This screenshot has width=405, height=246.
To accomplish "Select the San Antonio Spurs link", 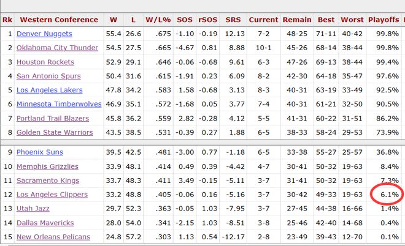I will coord(48,76).
